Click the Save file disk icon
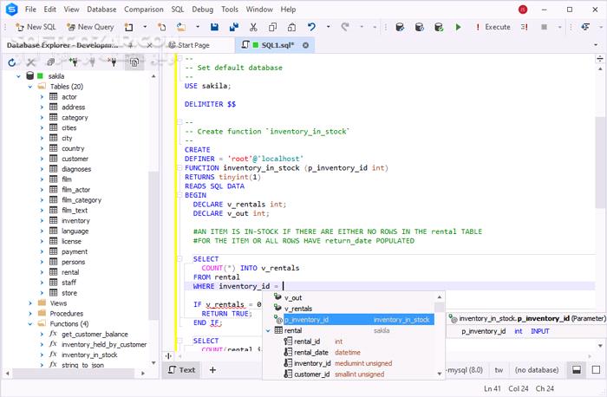The image size is (607, 397). point(214,27)
